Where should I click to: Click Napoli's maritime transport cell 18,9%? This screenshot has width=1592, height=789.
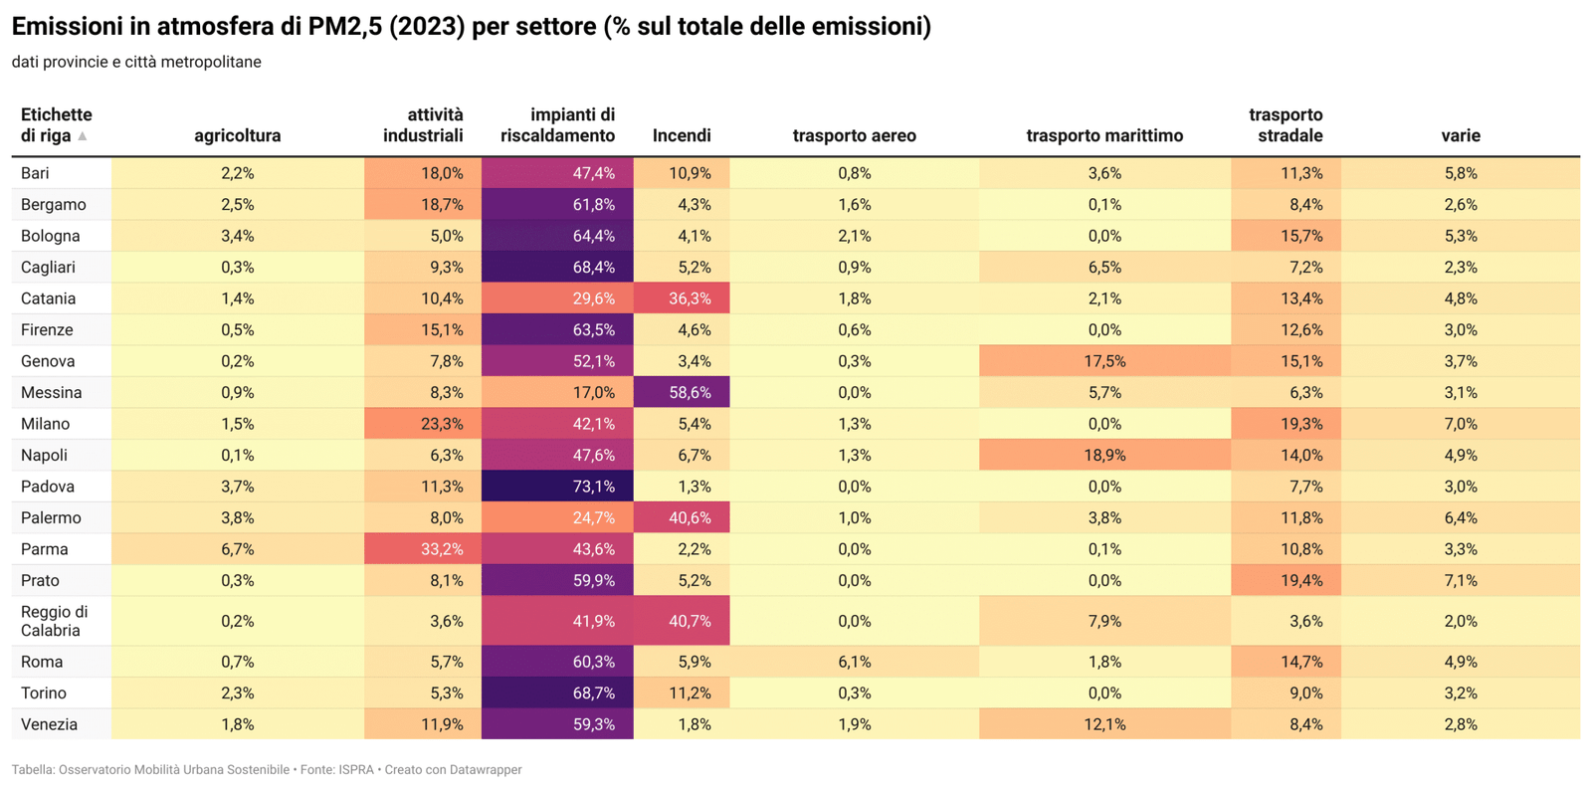pos(1104,456)
